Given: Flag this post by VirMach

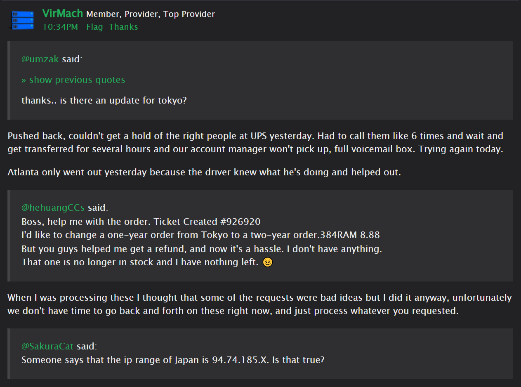Looking at the screenshot, I should [x=94, y=27].
